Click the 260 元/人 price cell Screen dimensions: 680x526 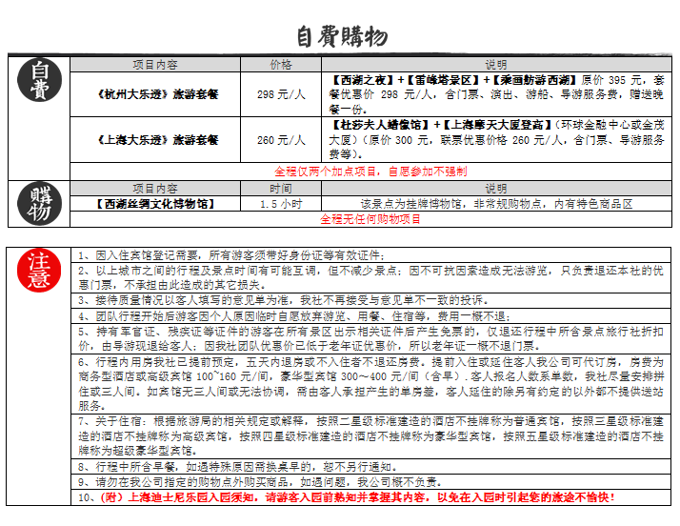pyautogui.click(x=281, y=140)
